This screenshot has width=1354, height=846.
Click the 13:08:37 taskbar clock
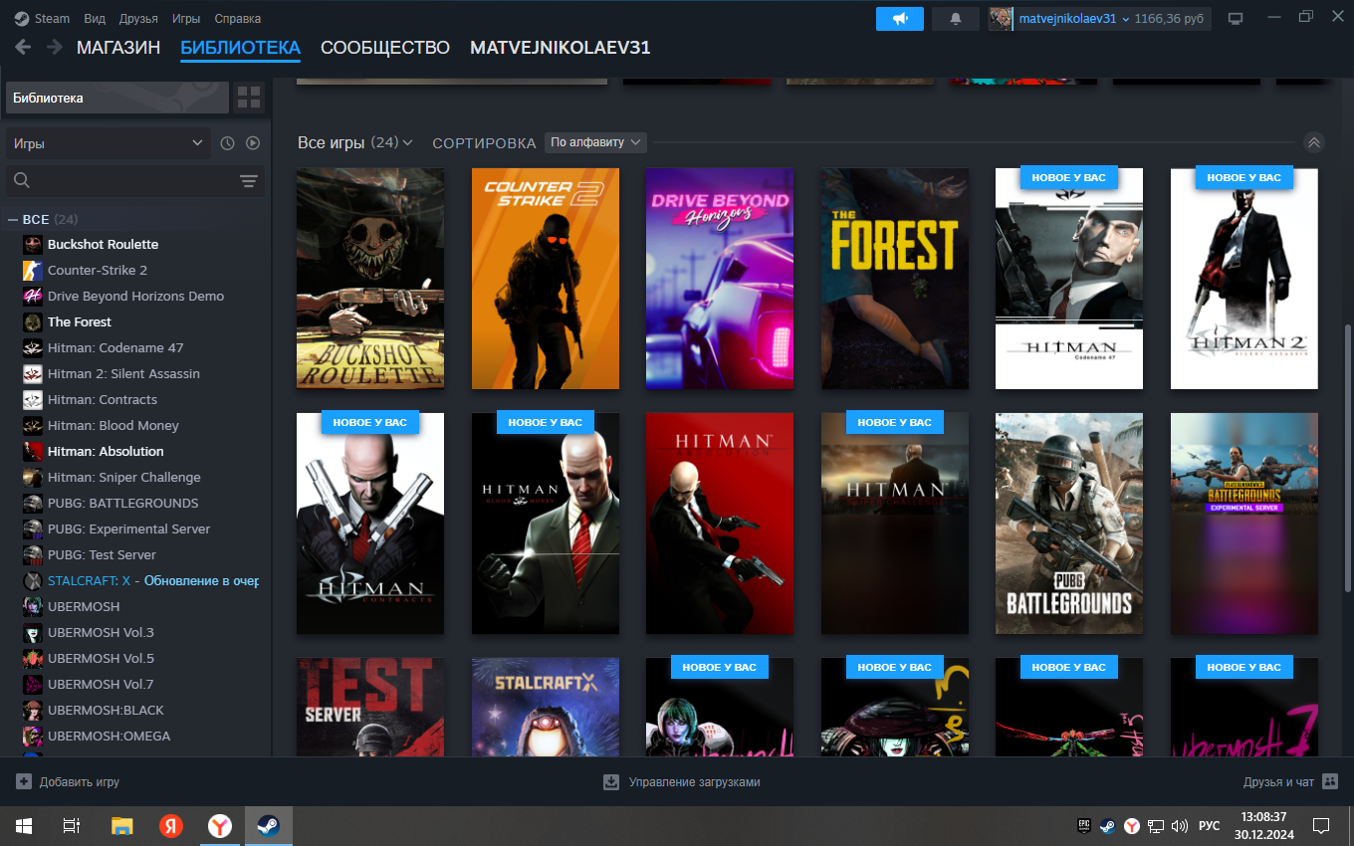(1264, 817)
